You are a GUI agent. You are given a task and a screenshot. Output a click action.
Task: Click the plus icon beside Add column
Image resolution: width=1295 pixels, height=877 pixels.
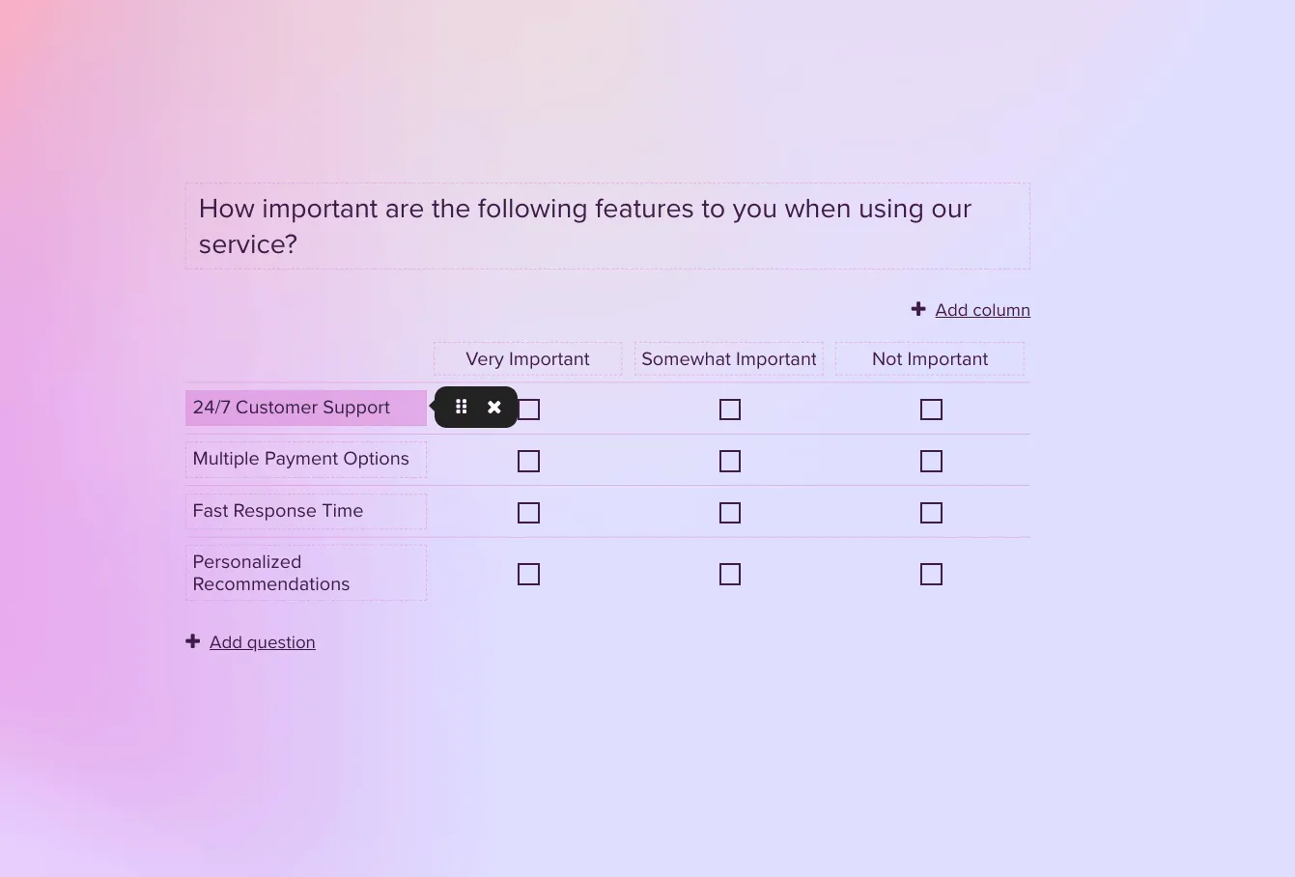[918, 309]
